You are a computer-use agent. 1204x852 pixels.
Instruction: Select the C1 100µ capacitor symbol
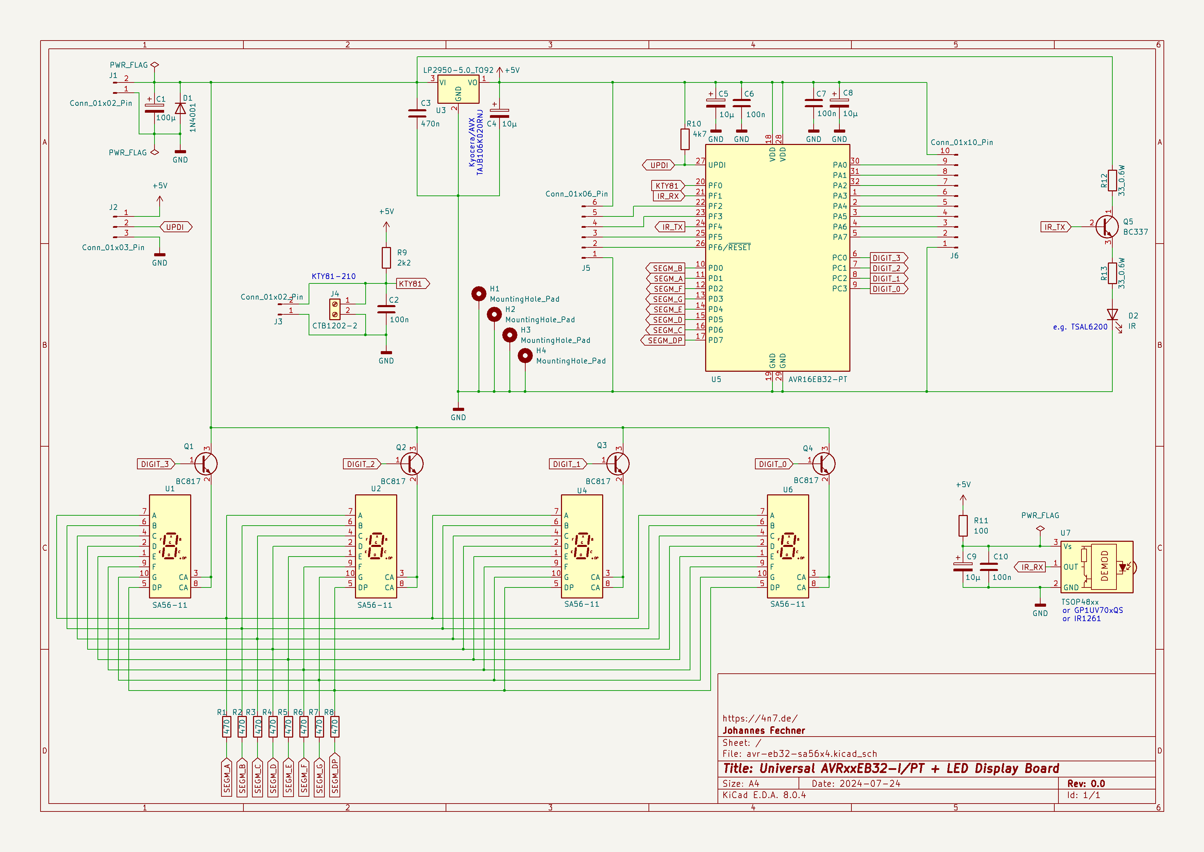click(154, 108)
